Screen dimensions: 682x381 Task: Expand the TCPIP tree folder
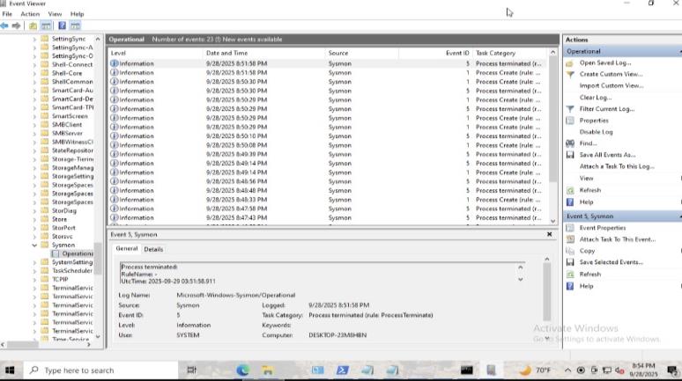(x=34, y=280)
